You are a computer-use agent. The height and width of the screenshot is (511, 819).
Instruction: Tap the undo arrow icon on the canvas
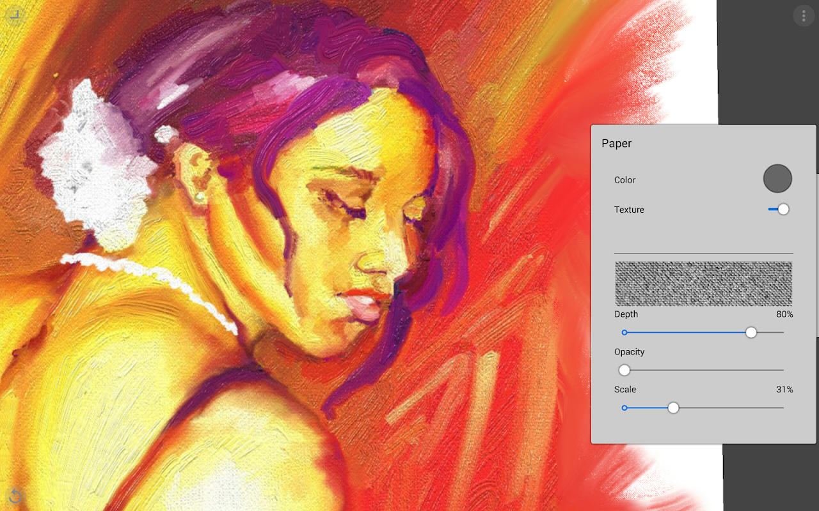coord(15,496)
